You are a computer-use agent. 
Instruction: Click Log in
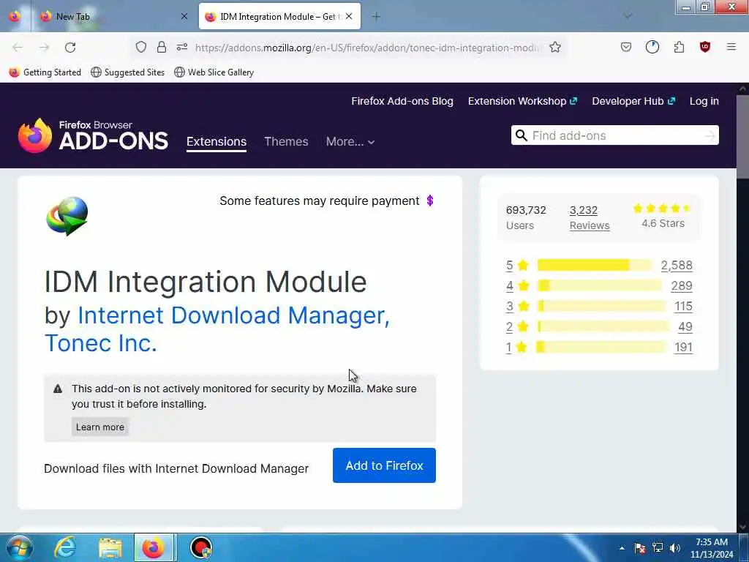click(x=704, y=101)
